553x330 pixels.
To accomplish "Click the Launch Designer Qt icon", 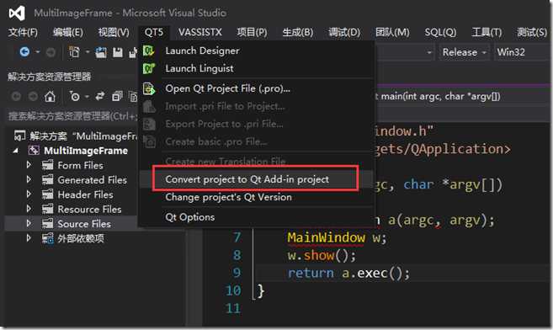I will [148, 51].
